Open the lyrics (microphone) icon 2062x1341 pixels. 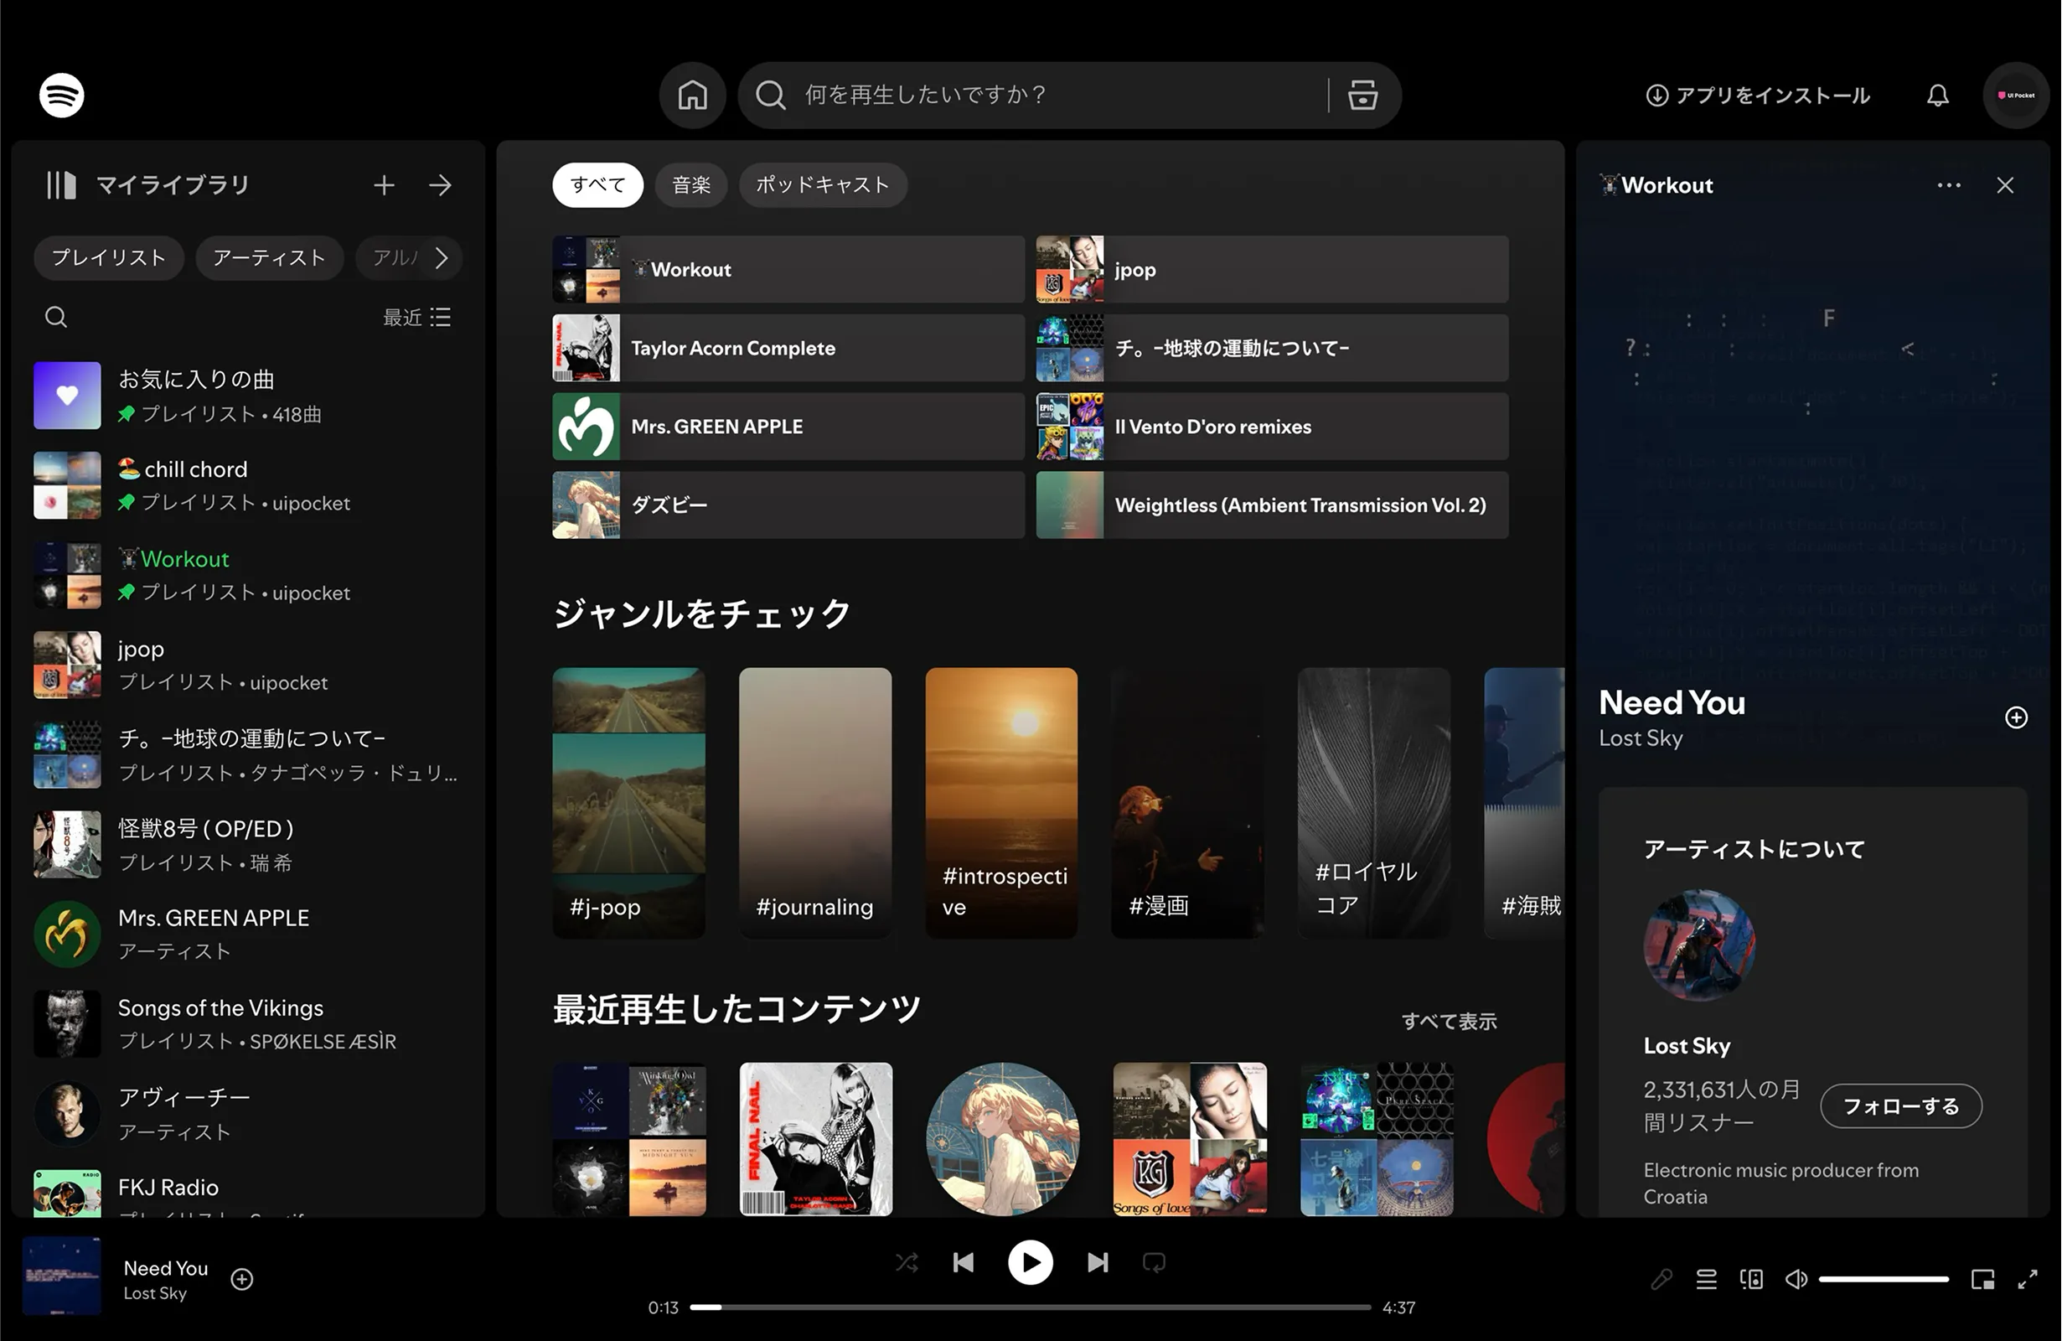coord(1661,1280)
